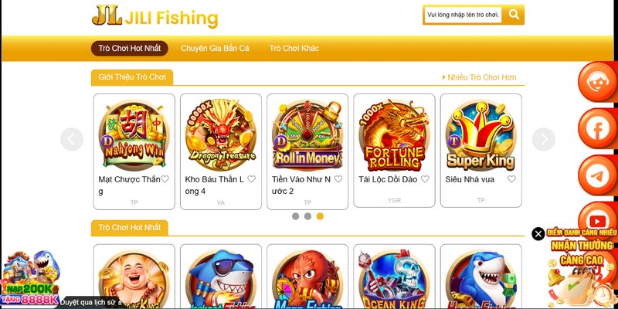Select the Trò Chơi Khác tab
Screen dimensions: 618x309
294,49
